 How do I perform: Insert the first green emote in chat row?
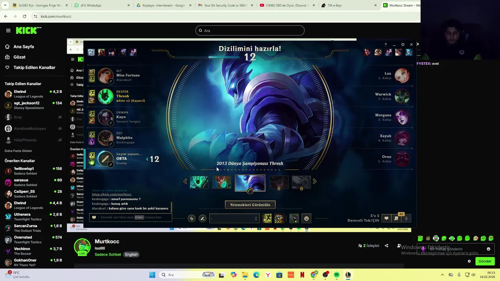420,238
